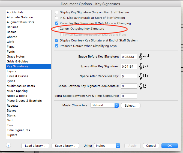Toggle Display Key Signature Only on First Staff System

(x=57, y=12)
